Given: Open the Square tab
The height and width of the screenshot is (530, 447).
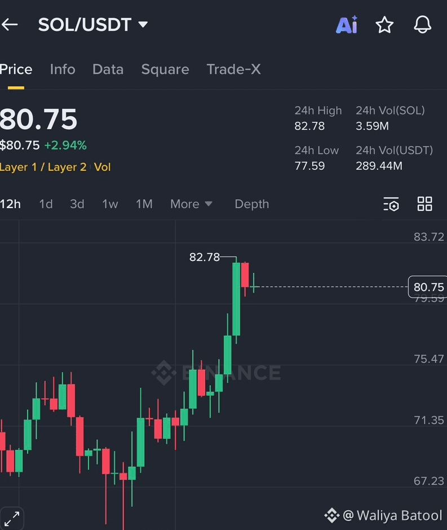Looking at the screenshot, I should (x=165, y=69).
